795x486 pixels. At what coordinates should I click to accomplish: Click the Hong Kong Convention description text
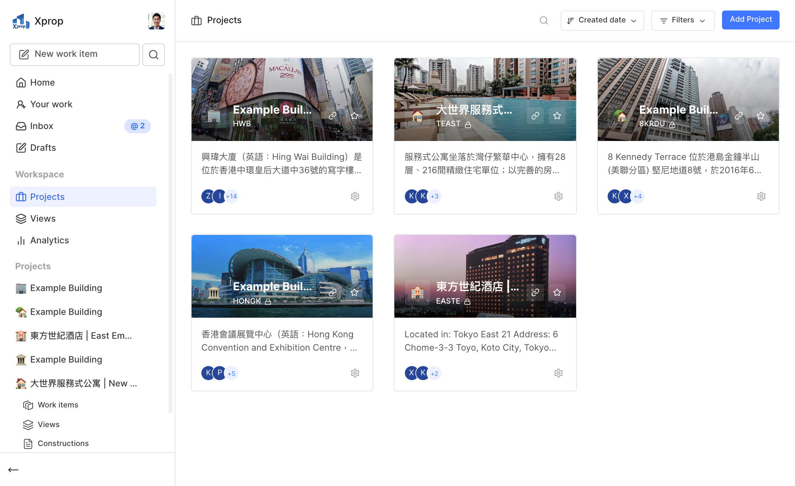279,341
